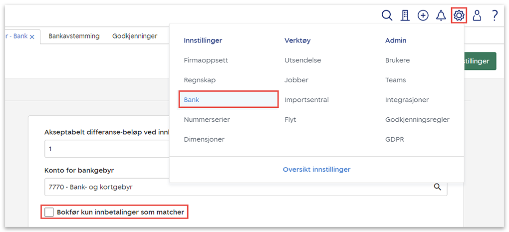Open the company building icon

point(405,15)
